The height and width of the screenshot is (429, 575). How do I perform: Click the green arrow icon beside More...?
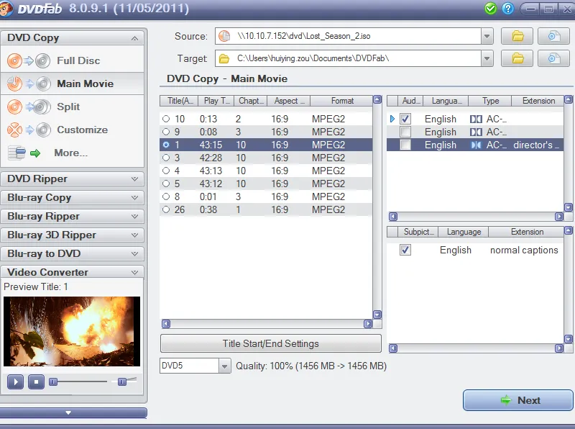click(x=35, y=153)
